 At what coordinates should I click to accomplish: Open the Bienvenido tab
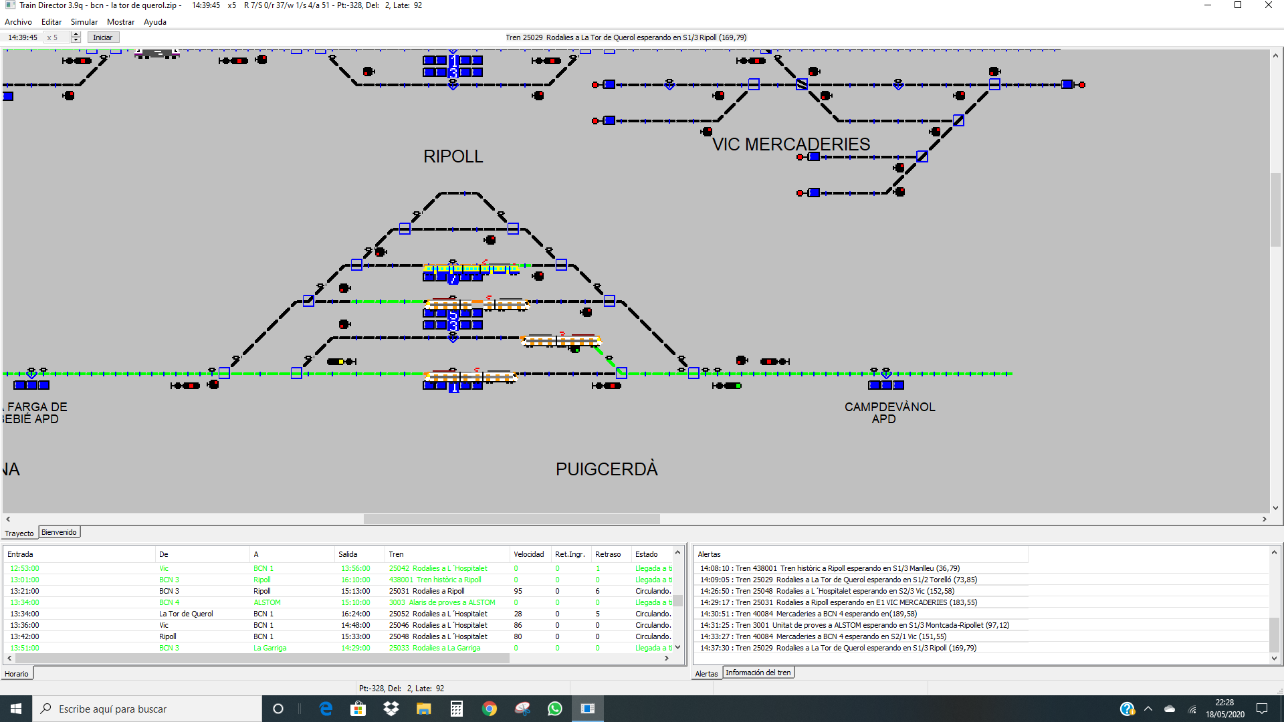click(59, 532)
